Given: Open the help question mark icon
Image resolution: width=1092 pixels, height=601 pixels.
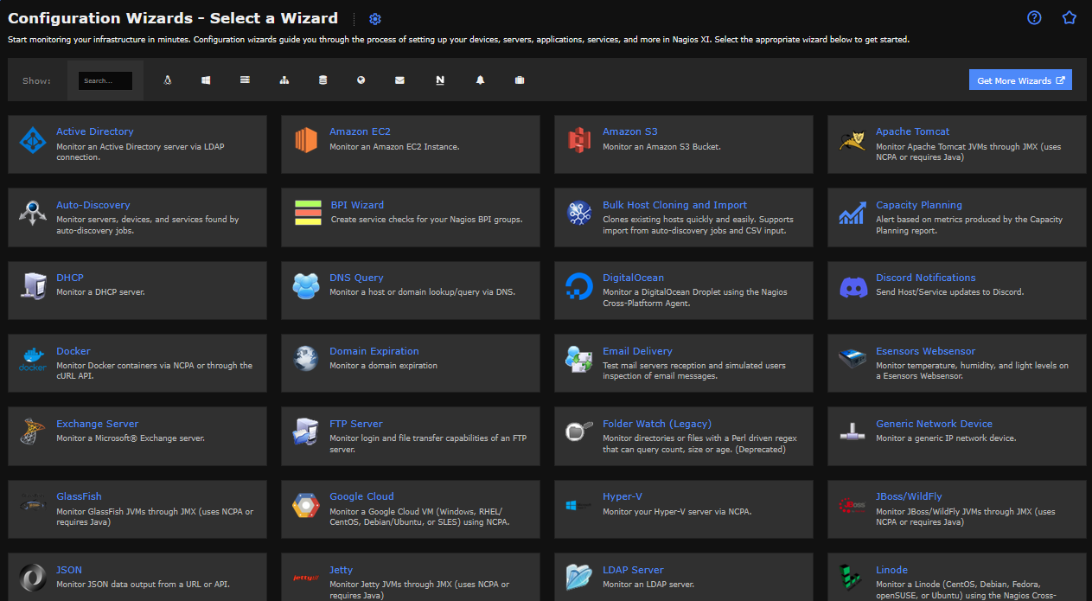Looking at the screenshot, I should tap(1034, 17).
